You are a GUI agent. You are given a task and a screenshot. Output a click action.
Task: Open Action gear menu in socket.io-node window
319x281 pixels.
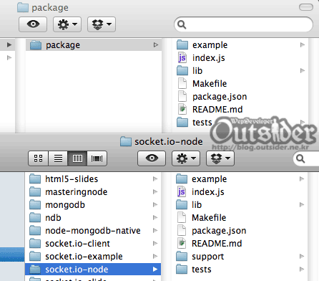(x=186, y=158)
